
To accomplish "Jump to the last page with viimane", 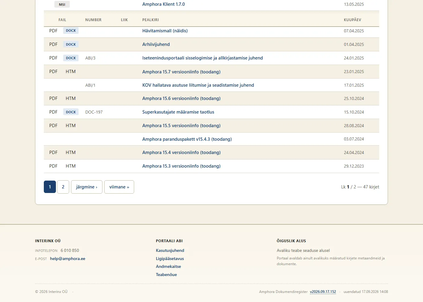I will [x=119, y=187].
